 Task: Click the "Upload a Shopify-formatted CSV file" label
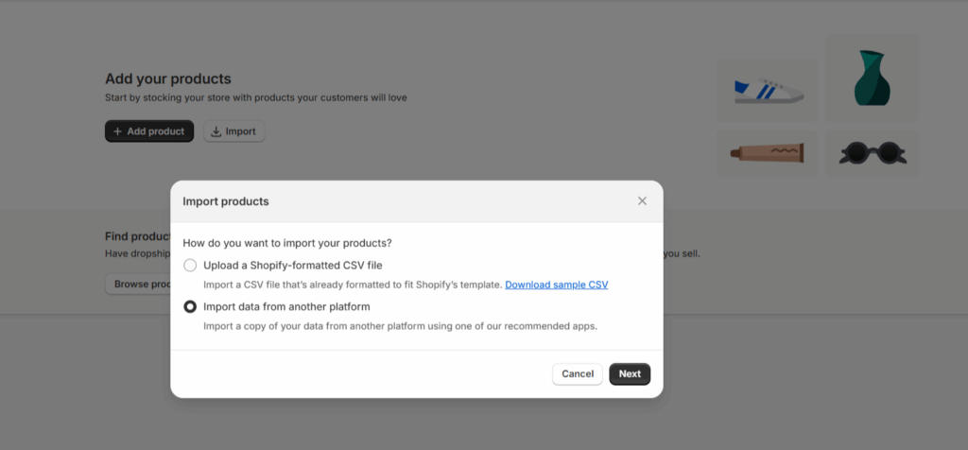tap(292, 266)
